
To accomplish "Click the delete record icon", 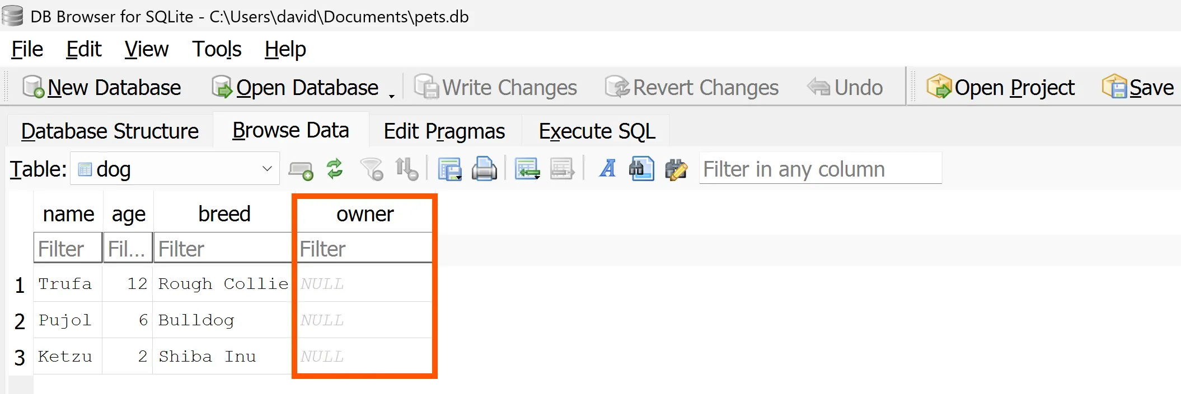I will click(562, 169).
